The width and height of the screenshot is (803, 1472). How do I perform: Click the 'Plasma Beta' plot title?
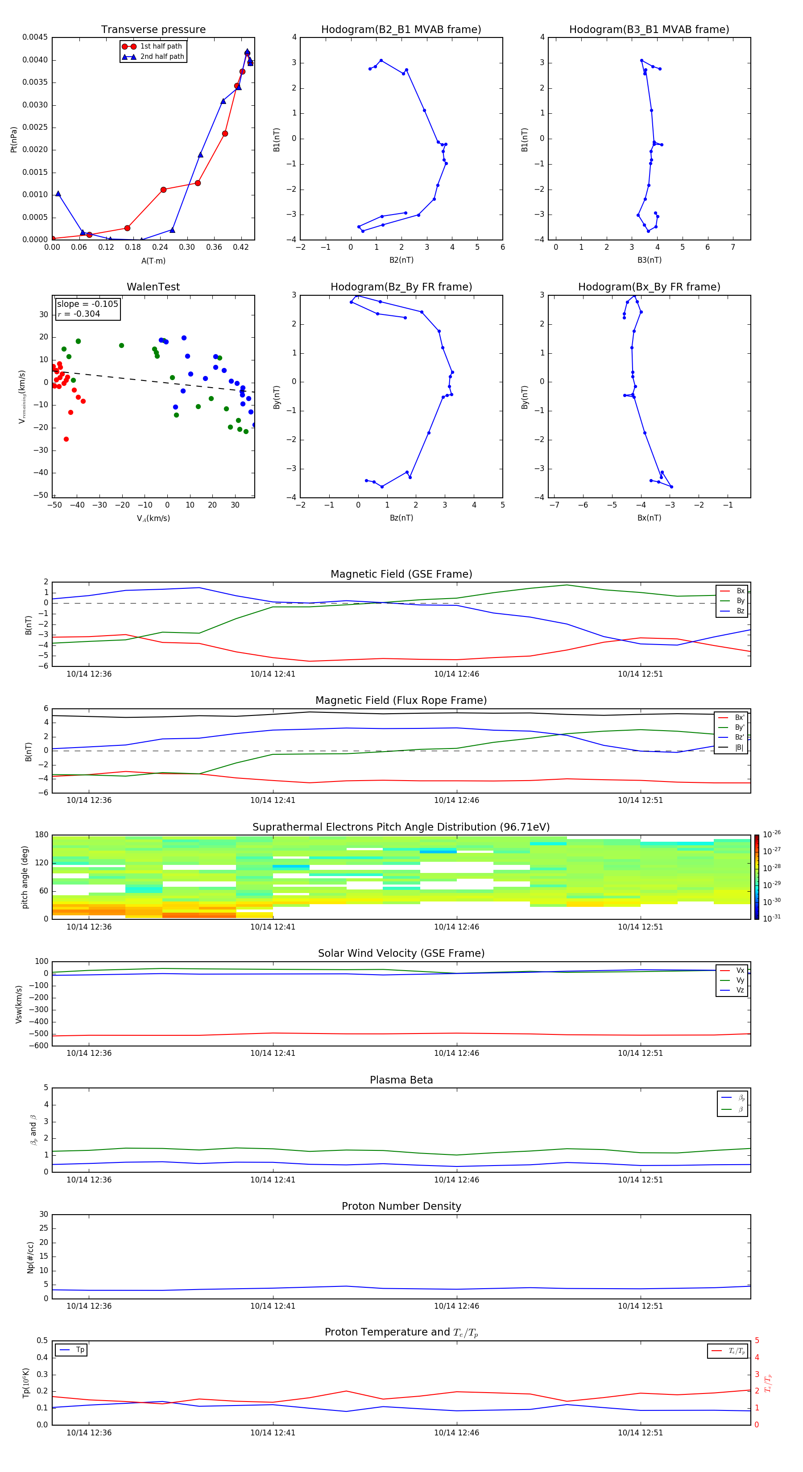[401, 1080]
